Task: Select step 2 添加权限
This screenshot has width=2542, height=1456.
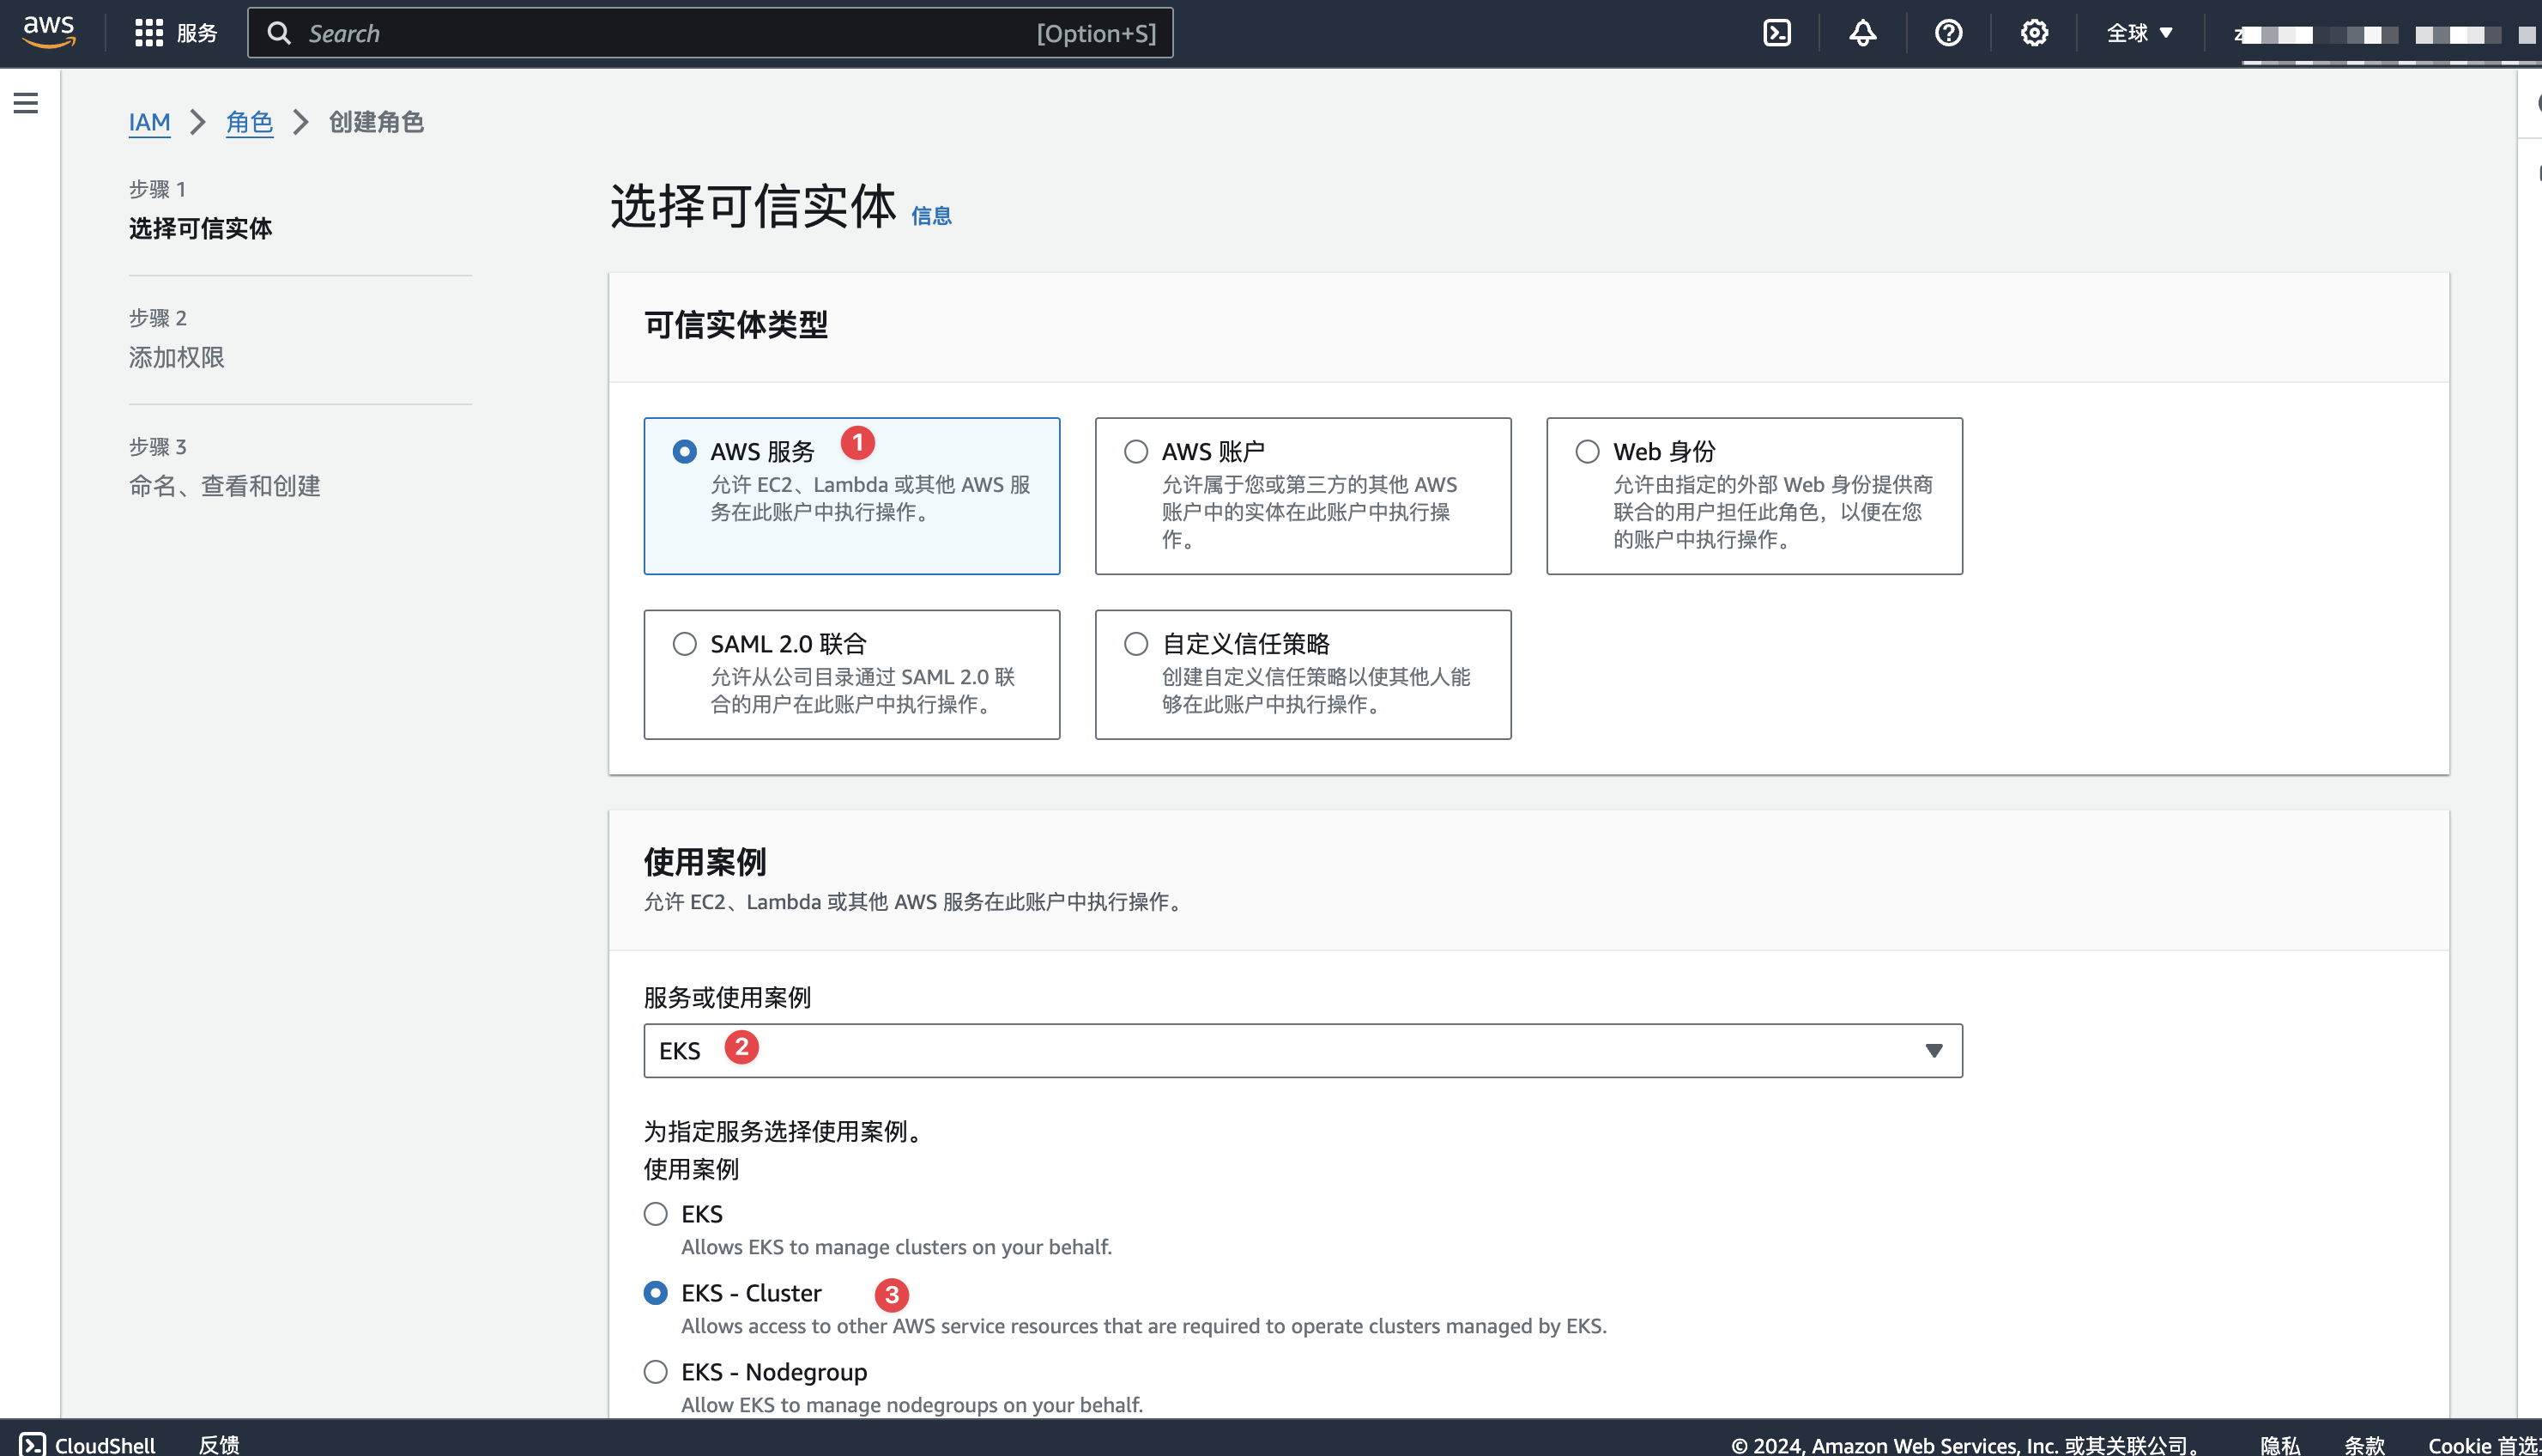Action: point(176,357)
